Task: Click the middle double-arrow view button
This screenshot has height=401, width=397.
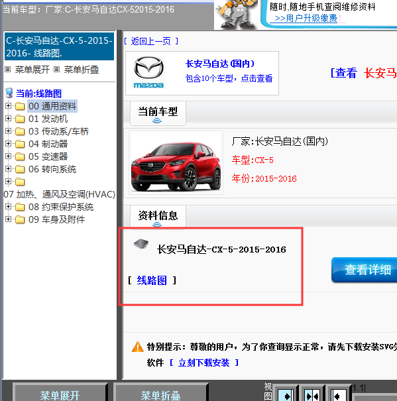Action: click(312, 394)
